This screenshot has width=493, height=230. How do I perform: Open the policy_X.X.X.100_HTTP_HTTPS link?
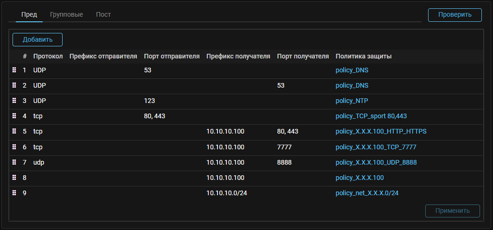coord(381,131)
